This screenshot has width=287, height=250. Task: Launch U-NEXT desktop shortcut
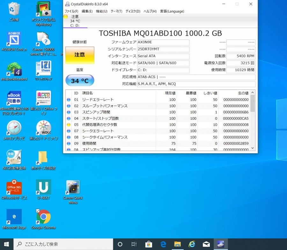(43, 190)
